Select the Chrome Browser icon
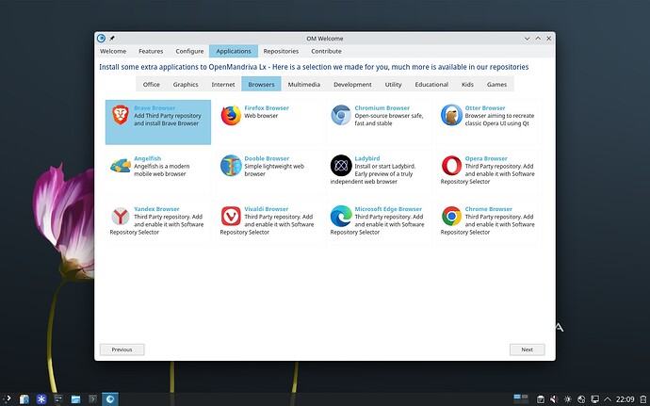 451,216
